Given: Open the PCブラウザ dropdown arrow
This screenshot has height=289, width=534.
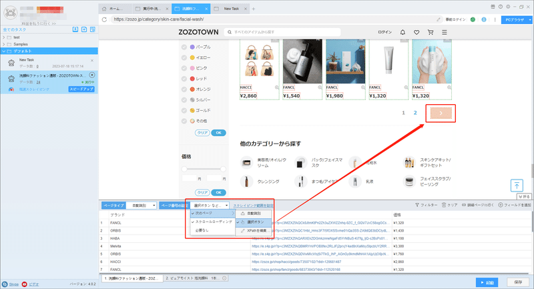Looking at the screenshot, I should [530, 20].
